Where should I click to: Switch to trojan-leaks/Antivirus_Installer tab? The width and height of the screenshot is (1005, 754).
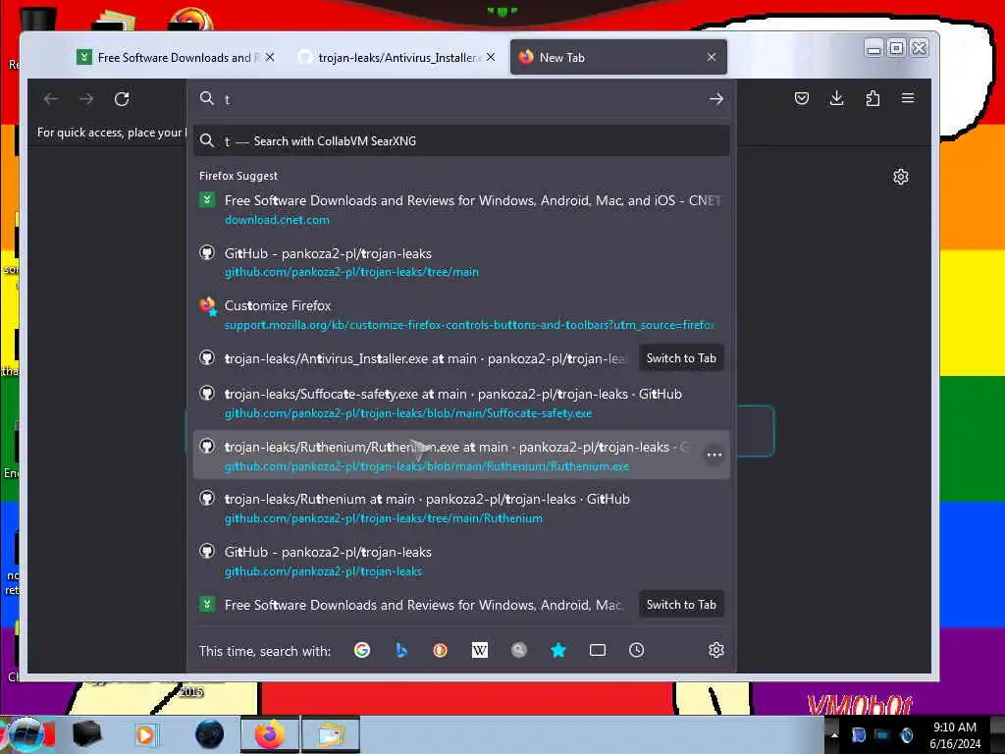397,57
